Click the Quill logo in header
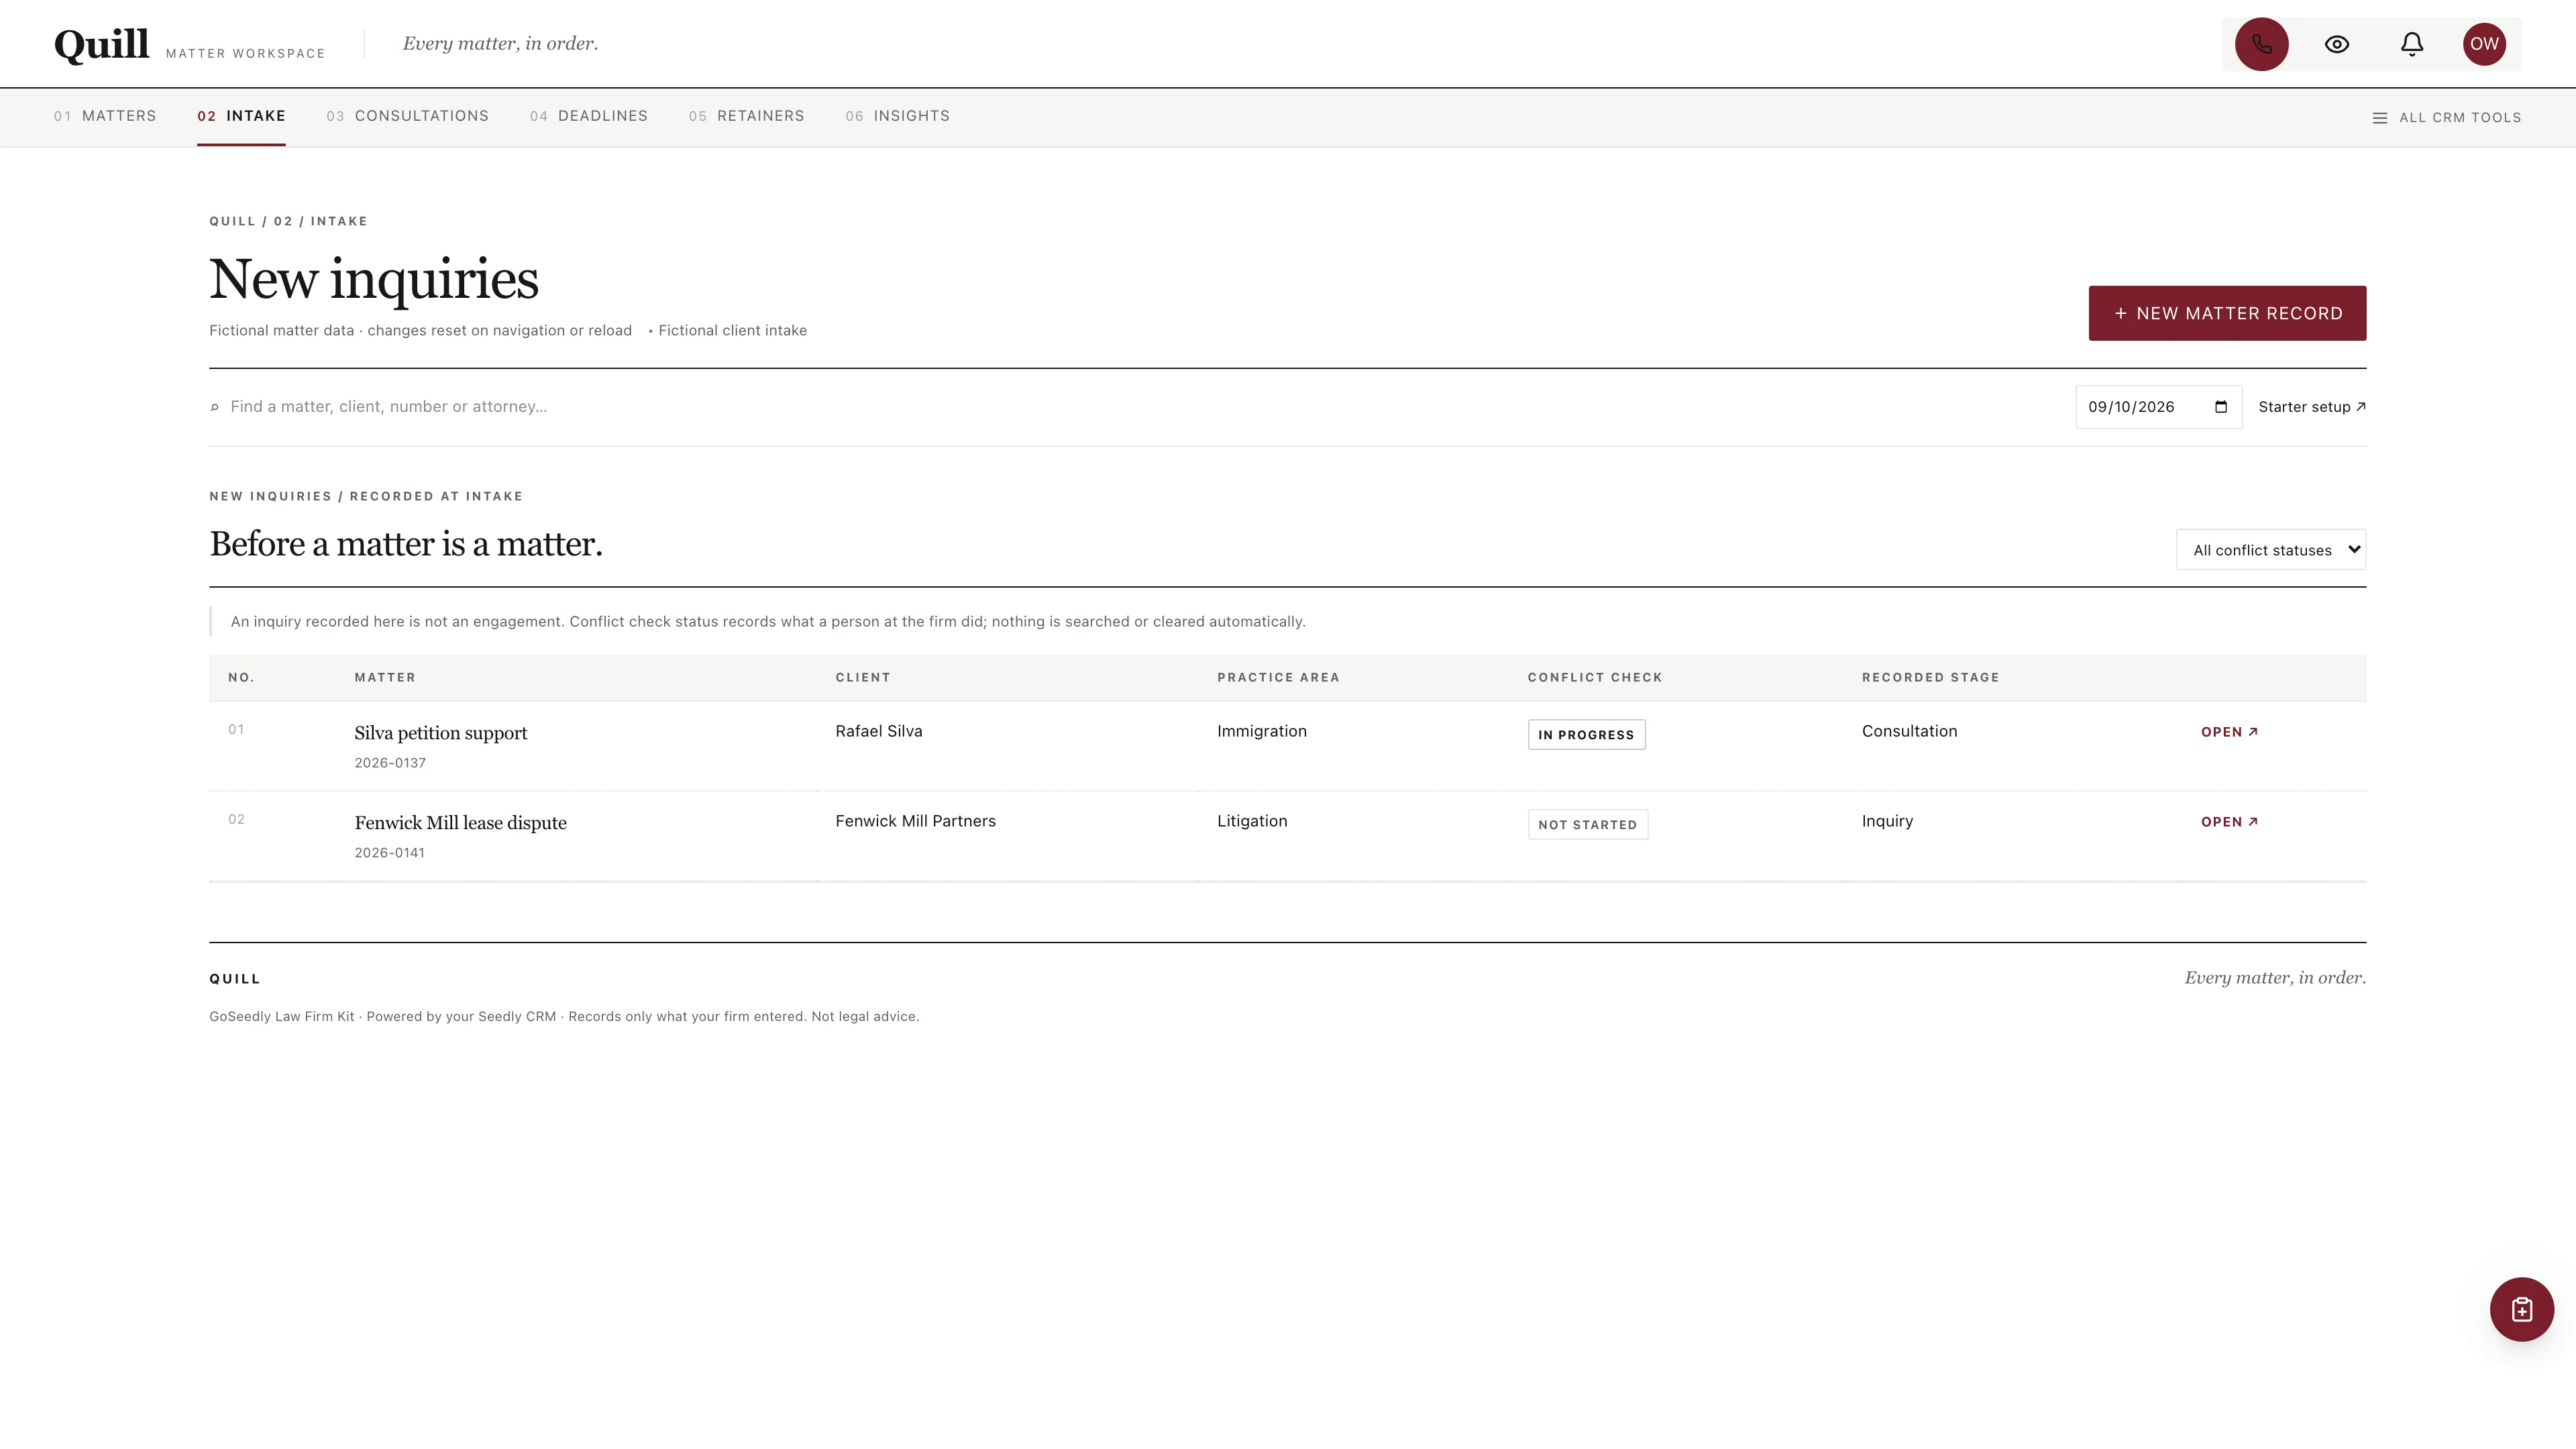This screenshot has width=2576, height=1449. point(101,45)
